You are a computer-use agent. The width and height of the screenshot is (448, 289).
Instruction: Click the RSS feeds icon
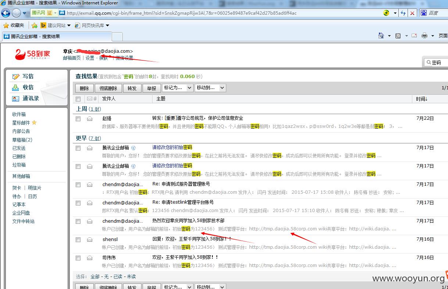tap(398, 36)
